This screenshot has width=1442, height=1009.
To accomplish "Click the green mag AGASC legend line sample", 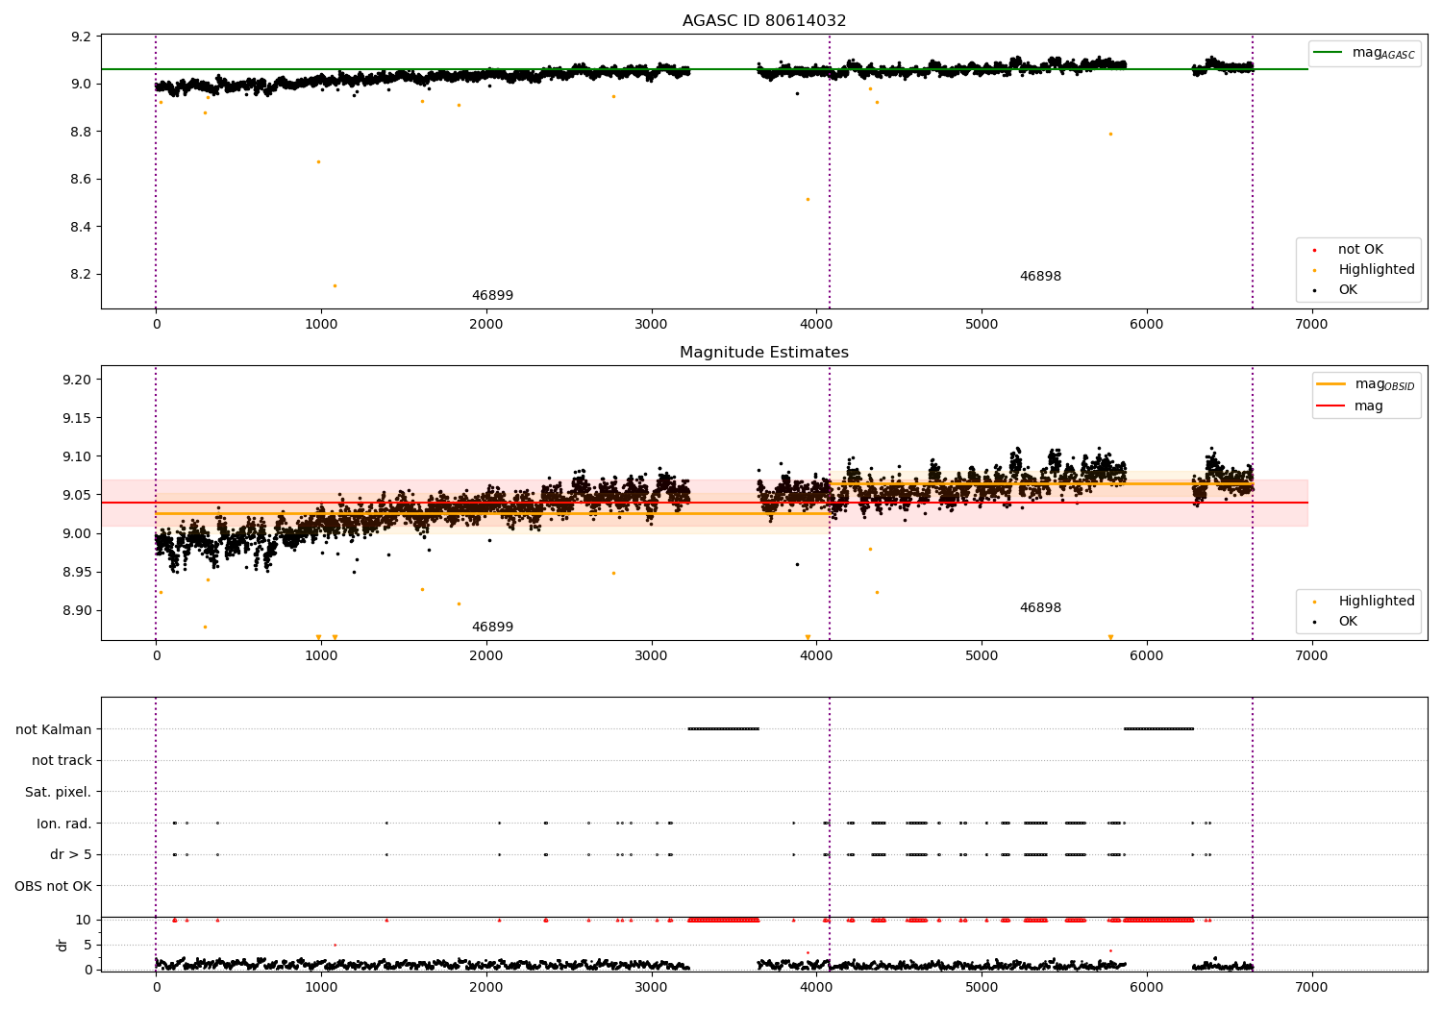I will click(x=1328, y=53).
